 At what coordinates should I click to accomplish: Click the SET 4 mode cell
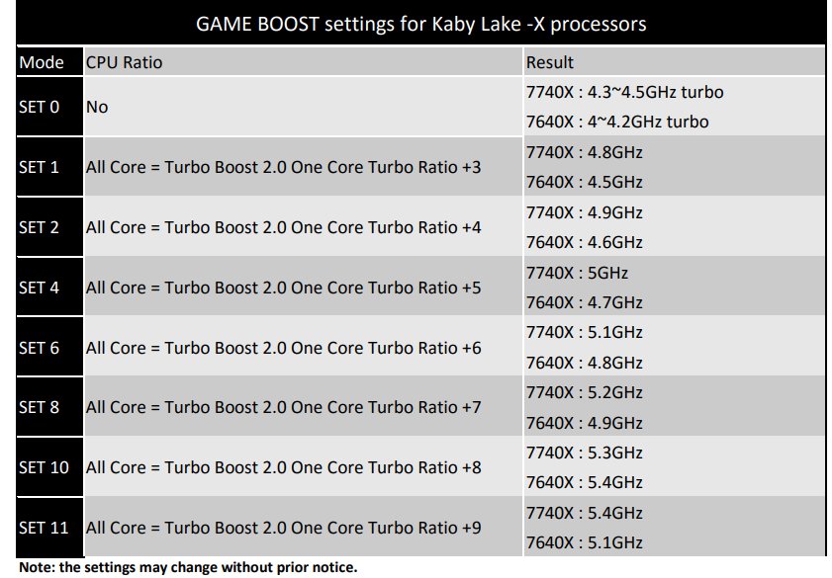(49, 288)
